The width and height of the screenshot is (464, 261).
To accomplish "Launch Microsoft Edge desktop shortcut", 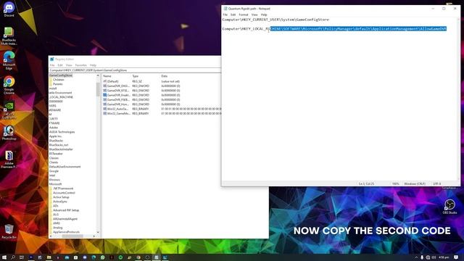I will click(x=9, y=60).
